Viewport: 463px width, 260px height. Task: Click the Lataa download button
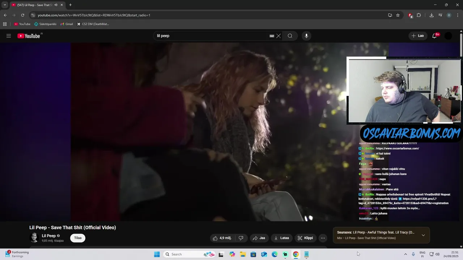[x=281, y=238]
